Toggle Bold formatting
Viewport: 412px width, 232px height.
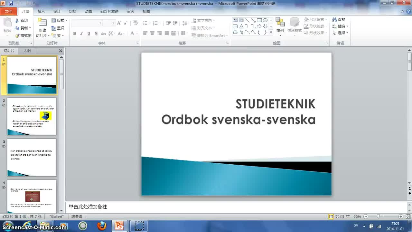pos(75,33)
